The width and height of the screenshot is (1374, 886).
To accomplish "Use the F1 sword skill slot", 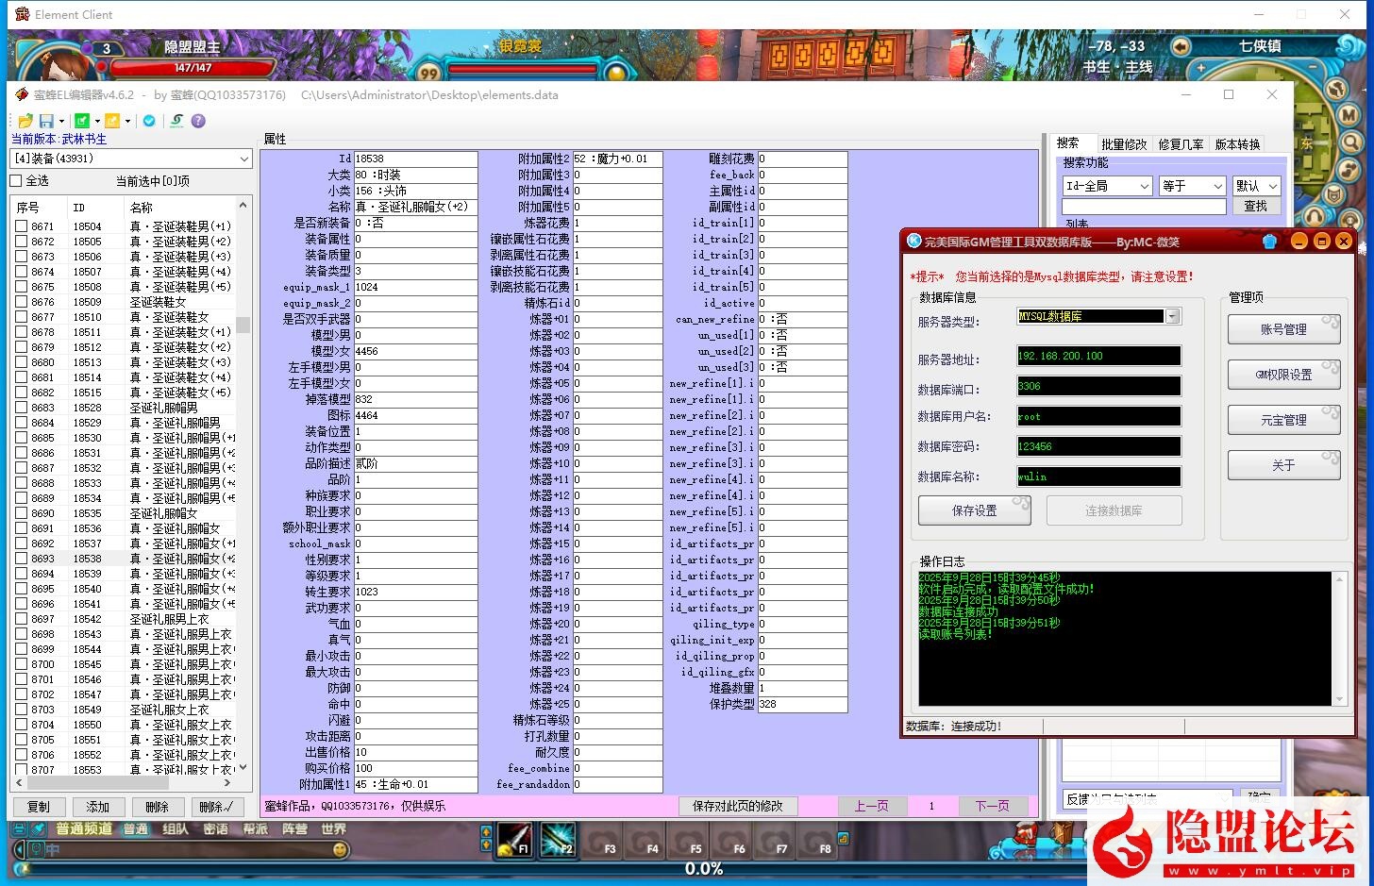I will [514, 839].
